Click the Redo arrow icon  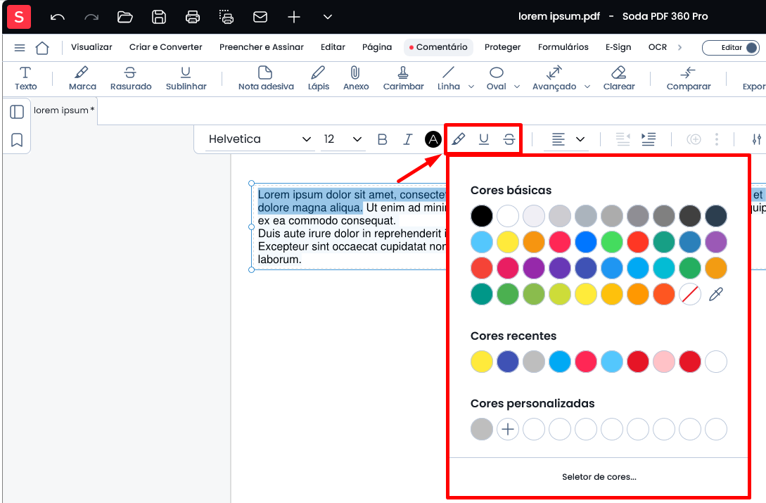tap(91, 17)
